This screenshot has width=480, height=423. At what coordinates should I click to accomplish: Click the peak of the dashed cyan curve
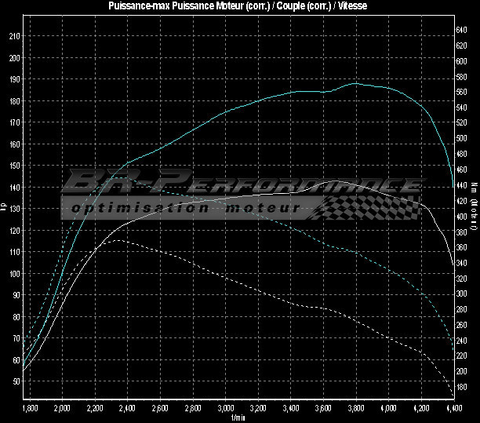pyautogui.click(x=125, y=177)
